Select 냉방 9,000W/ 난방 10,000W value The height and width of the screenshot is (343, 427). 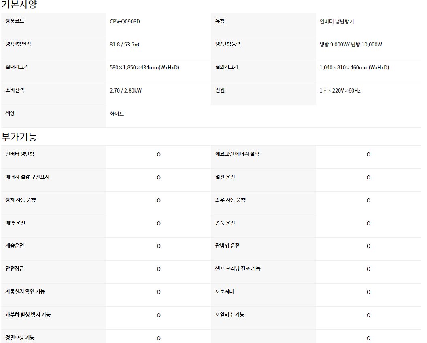351,44
